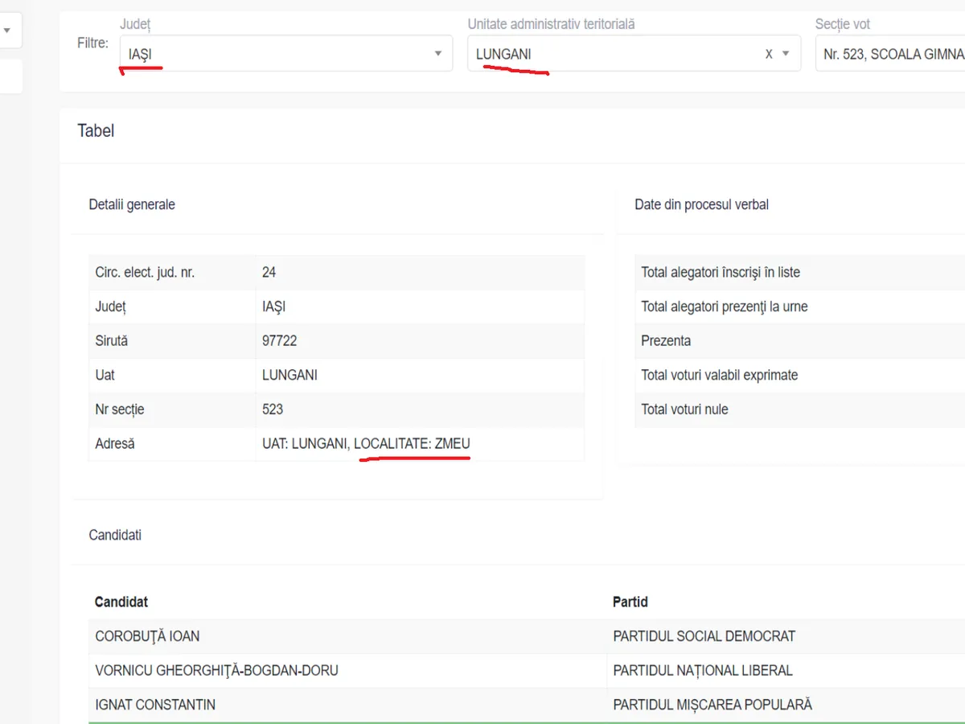Click the LUNGANI text in the filter field
This screenshot has width=965, height=724.
pyautogui.click(x=503, y=55)
